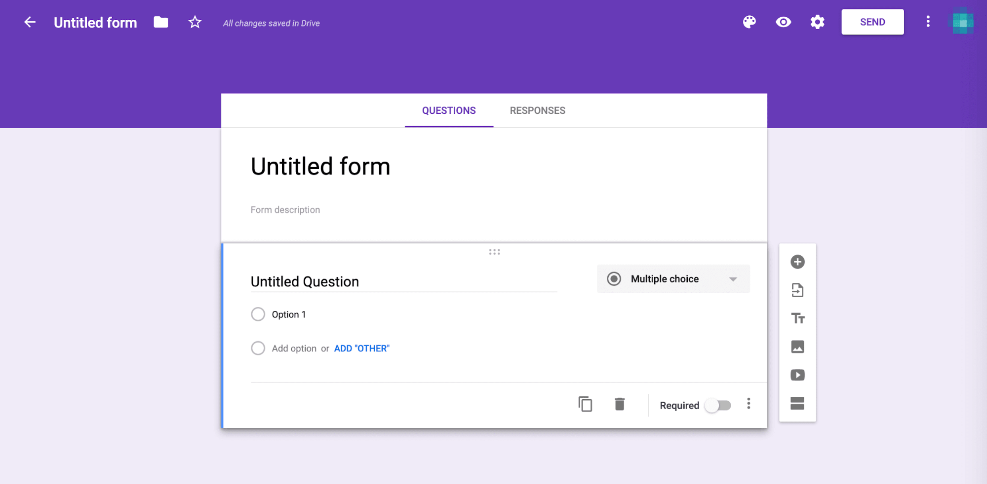Add a new section to the form
This screenshot has width=987, height=484.
[x=797, y=403]
